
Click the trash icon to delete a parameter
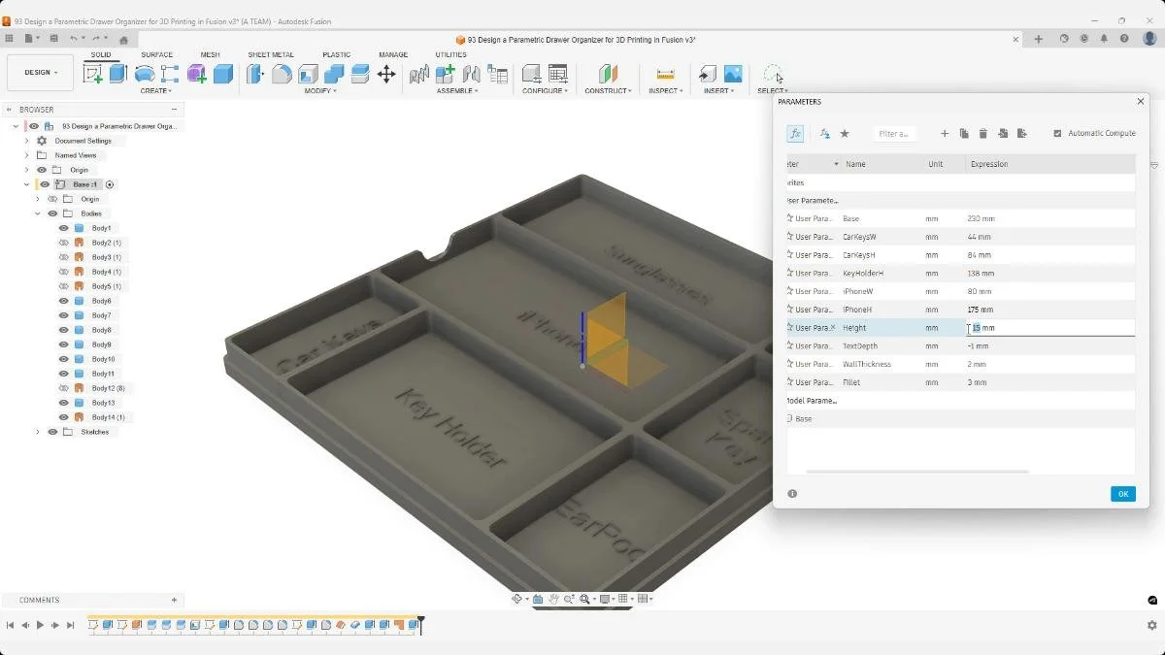(982, 133)
